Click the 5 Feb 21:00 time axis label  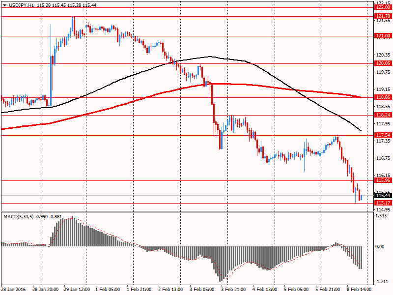[328, 290]
